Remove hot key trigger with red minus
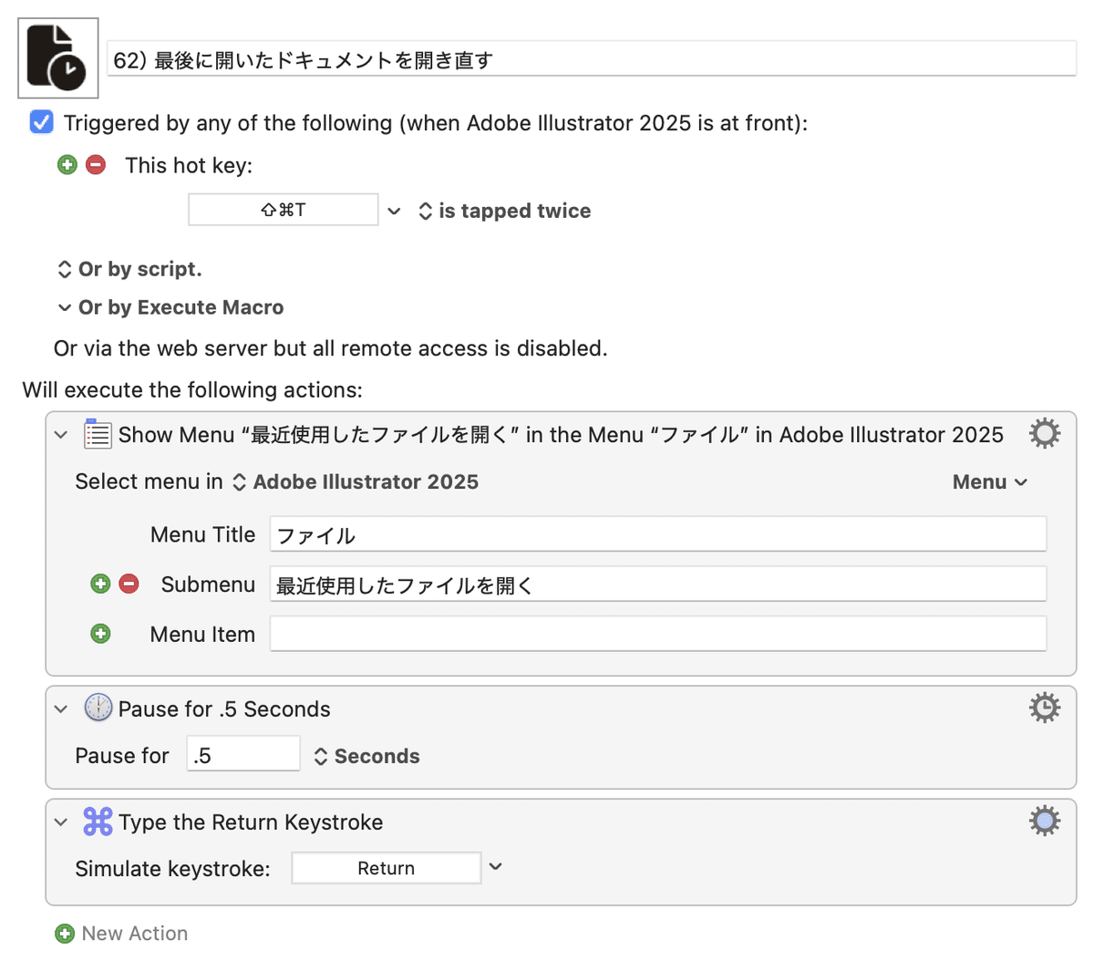The height and width of the screenshot is (961, 1094). (x=96, y=165)
